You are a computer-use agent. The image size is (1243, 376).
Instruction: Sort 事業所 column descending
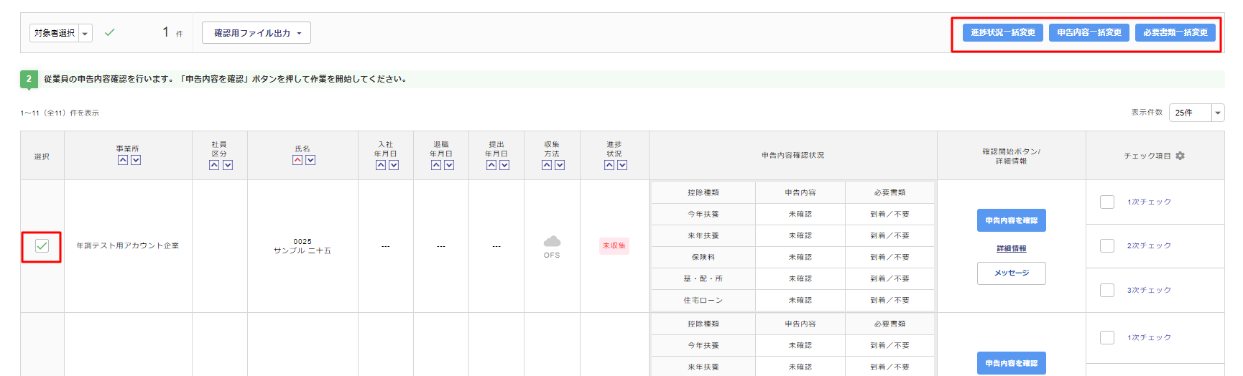136,160
